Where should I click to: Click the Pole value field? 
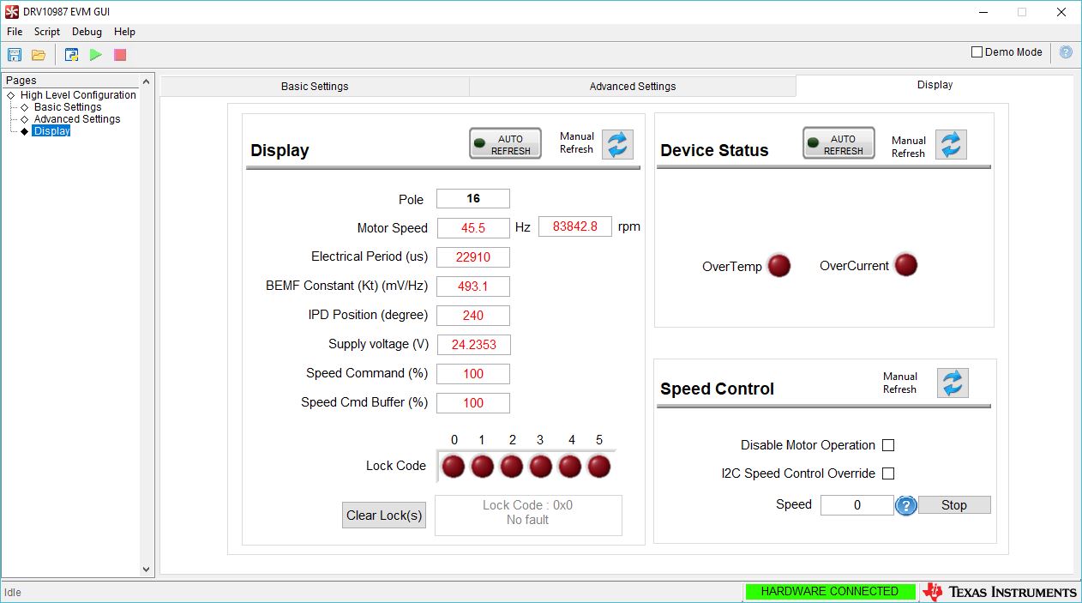(x=473, y=199)
